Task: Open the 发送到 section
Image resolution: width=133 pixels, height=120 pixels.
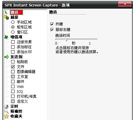Action: tap(16, 57)
